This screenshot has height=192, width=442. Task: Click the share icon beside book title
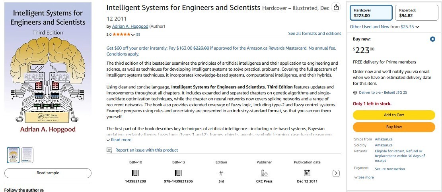tap(336, 8)
